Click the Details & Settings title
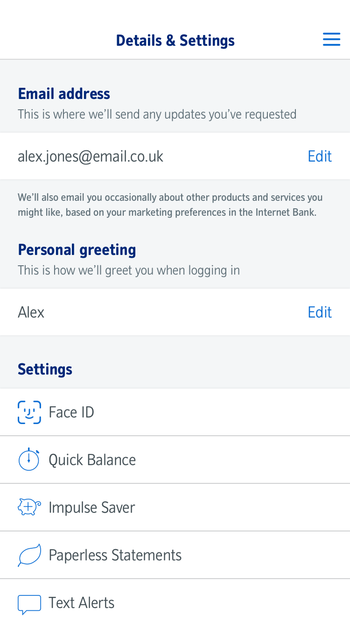 click(175, 41)
